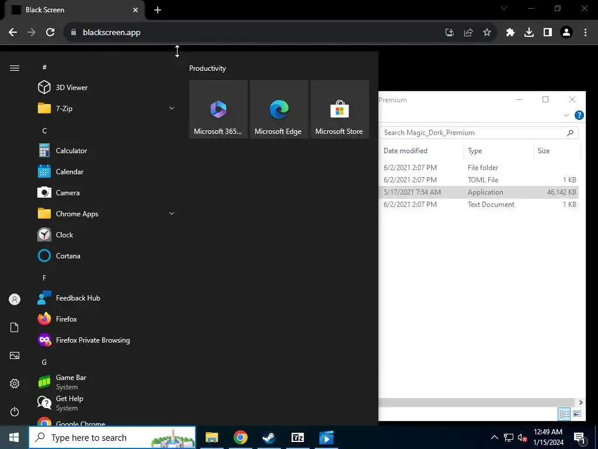Image resolution: width=598 pixels, height=449 pixels.
Task: Select the Application row in Explorer
Action: click(x=479, y=192)
